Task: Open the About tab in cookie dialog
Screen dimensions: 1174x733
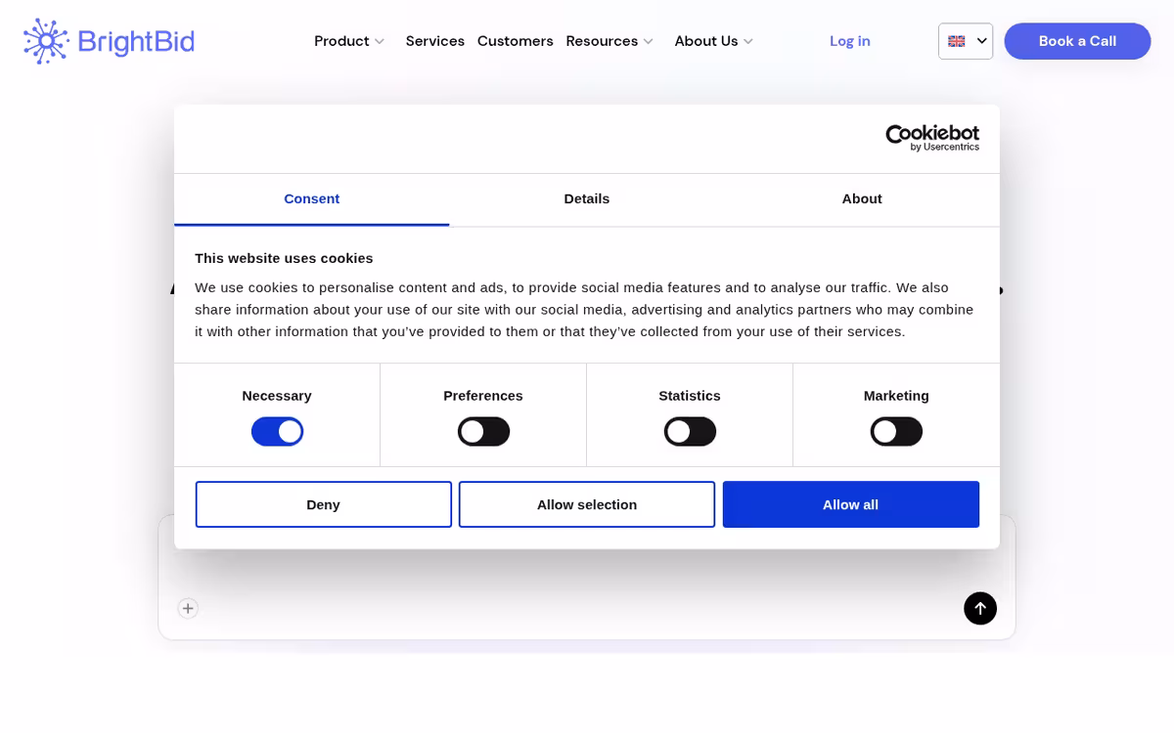Action: pyautogui.click(x=862, y=198)
